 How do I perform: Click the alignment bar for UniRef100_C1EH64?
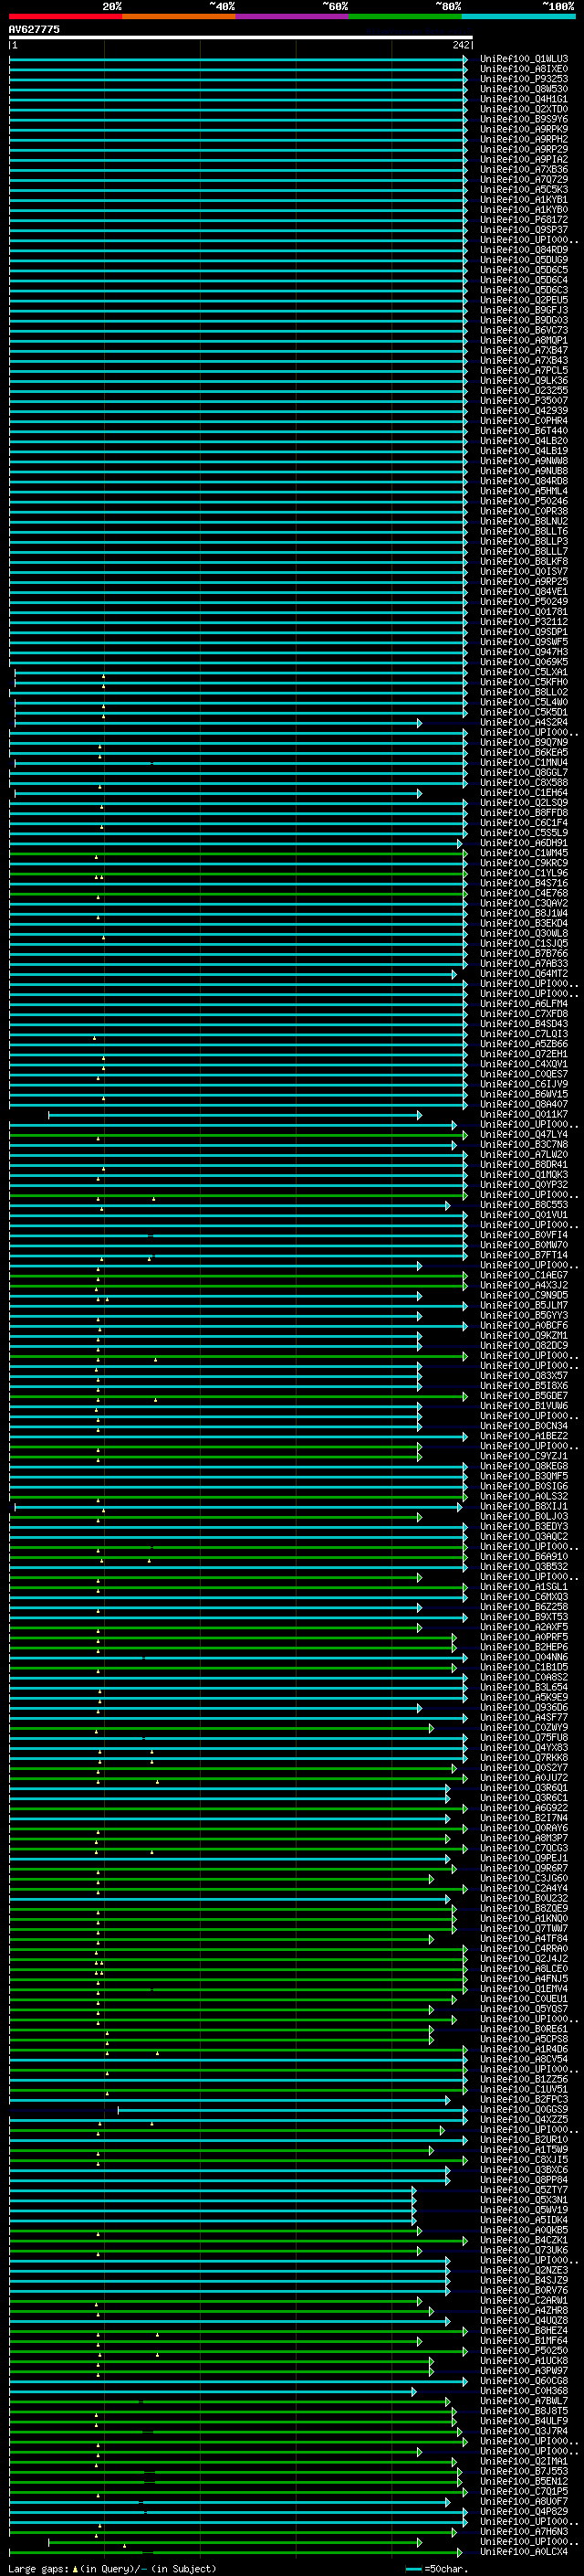(217, 793)
